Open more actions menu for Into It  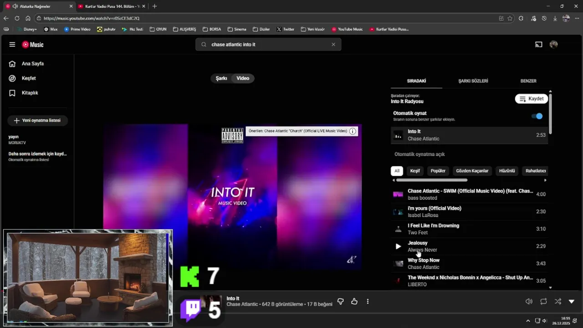click(x=368, y=302)
